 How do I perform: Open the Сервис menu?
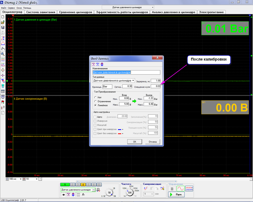coord(11,8)
